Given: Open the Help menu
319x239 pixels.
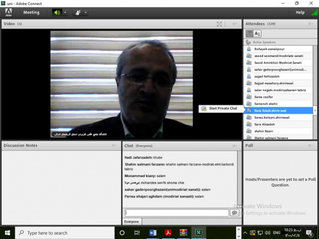Looking at the screenshot, I should pos(300,12).
